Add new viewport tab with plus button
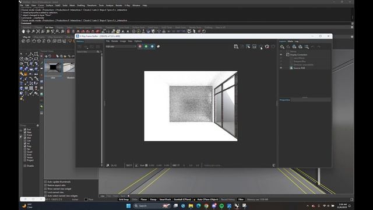Screen dimensions: 373x210 129,196
